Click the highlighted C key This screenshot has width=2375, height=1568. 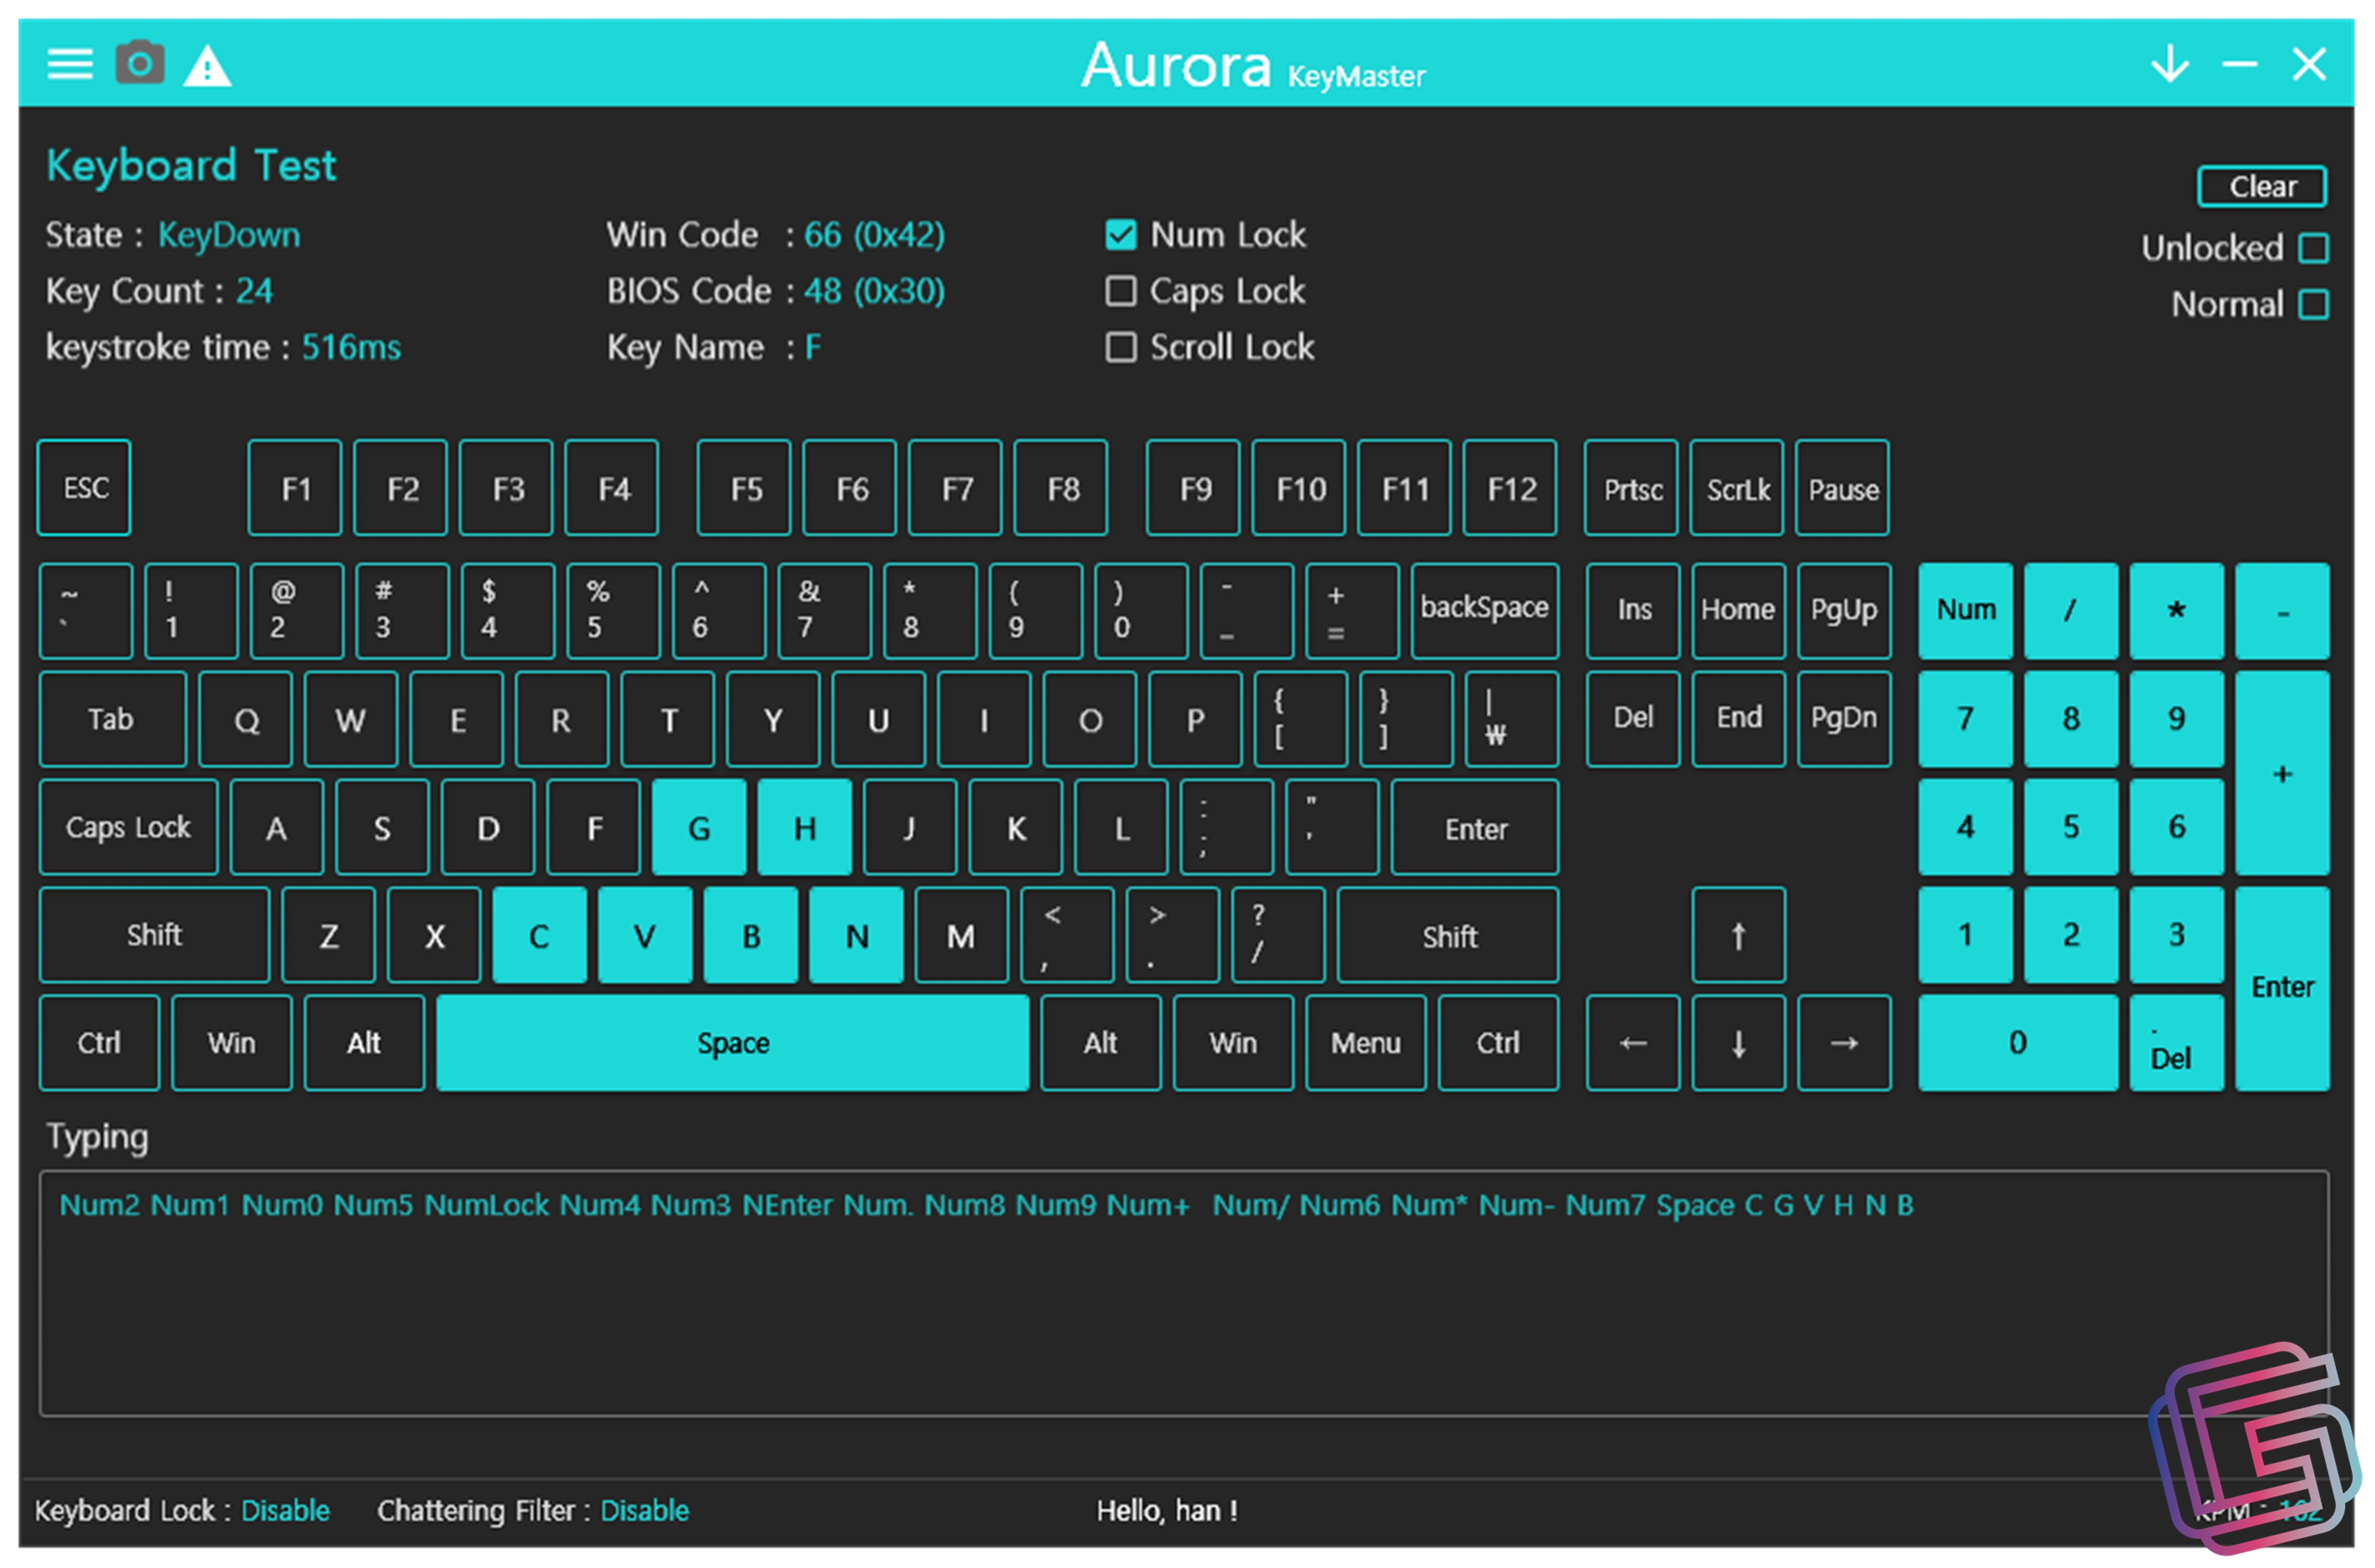click(x=539, y=935)
